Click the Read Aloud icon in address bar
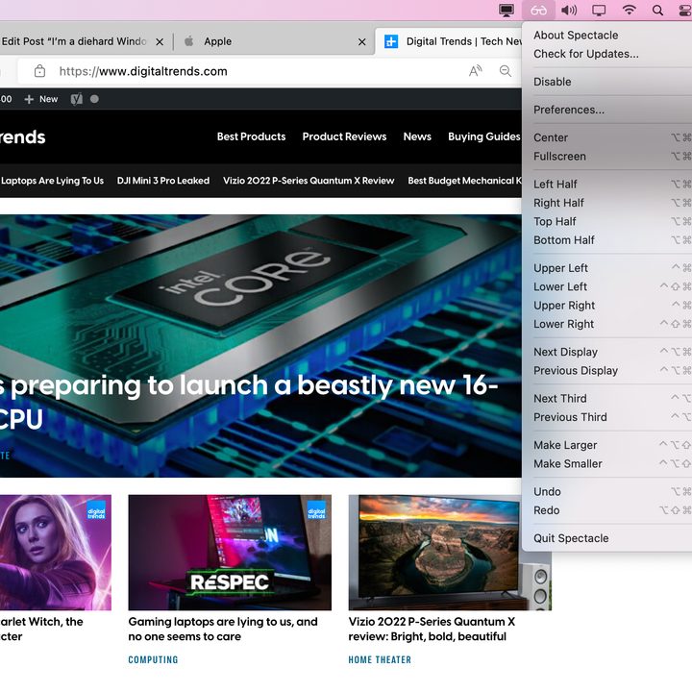The image size is (692, 692). pos(476,70)
